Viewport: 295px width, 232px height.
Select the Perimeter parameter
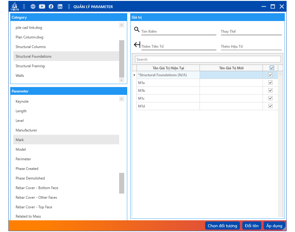tap(23, 159)
